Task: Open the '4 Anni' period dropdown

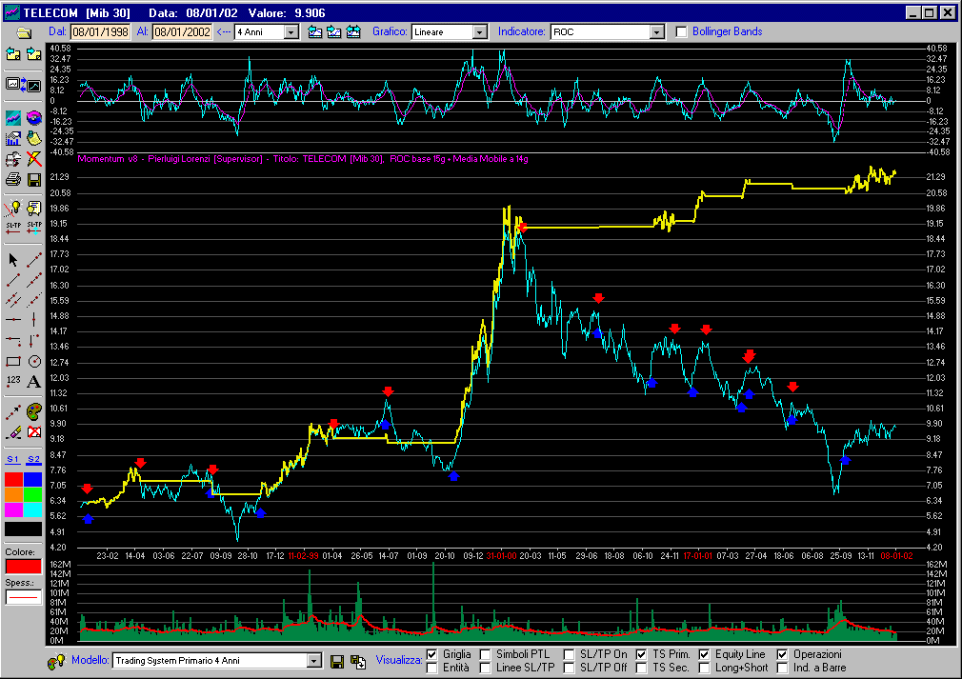Action: click(291, 32)
